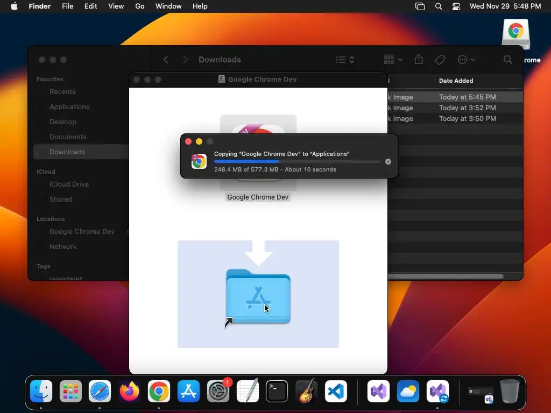This screenshot has width=551, height=413.
Task: Launch GarageBand from the Dock
Action: pos(306,391)
